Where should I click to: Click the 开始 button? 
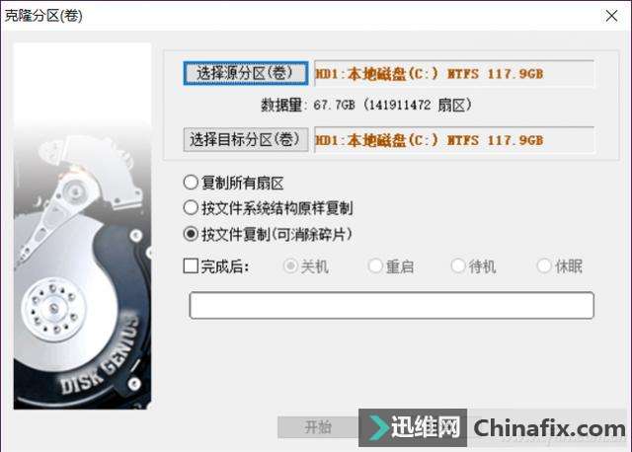point(318,427)
